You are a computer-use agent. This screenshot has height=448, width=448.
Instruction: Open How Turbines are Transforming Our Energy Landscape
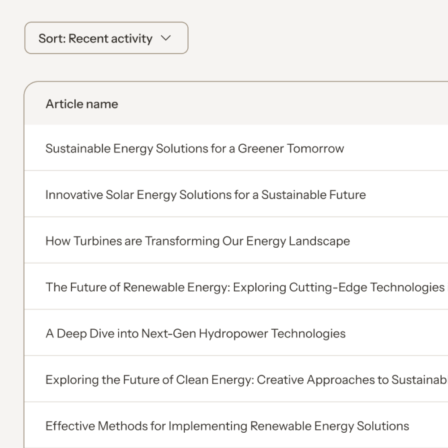click(x=198, y=241)
